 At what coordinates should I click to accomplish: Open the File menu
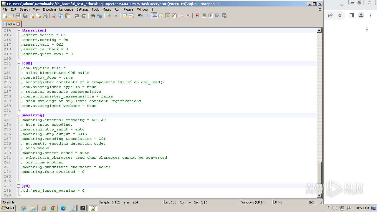point(5,9)
